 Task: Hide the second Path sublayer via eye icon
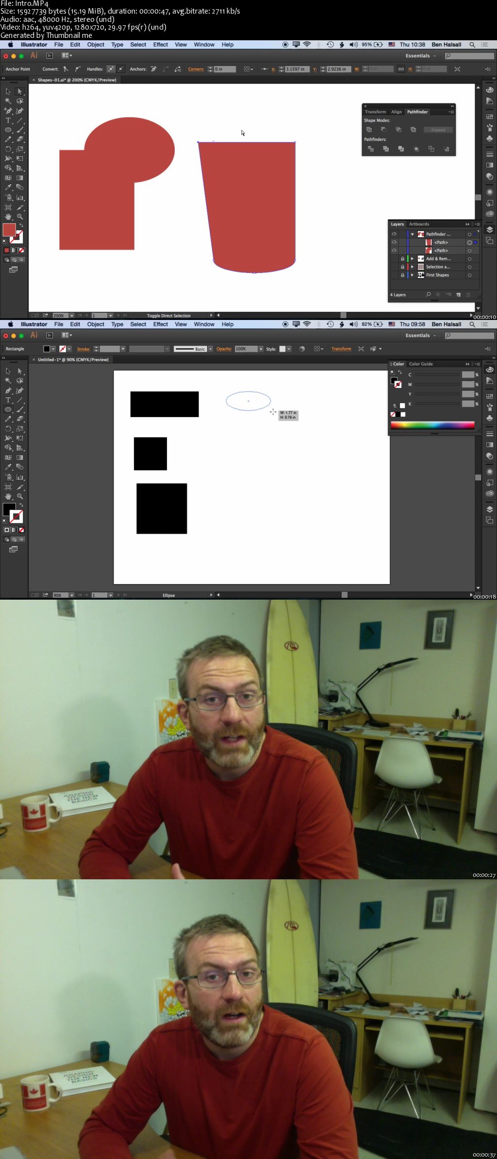(x=394, y=251)
